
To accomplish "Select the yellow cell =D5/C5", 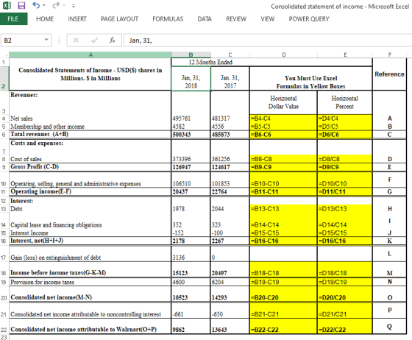I will [345, 127].
